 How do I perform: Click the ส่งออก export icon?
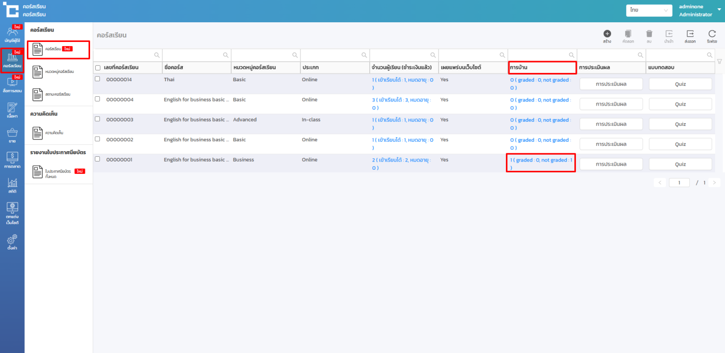point(690,34)
